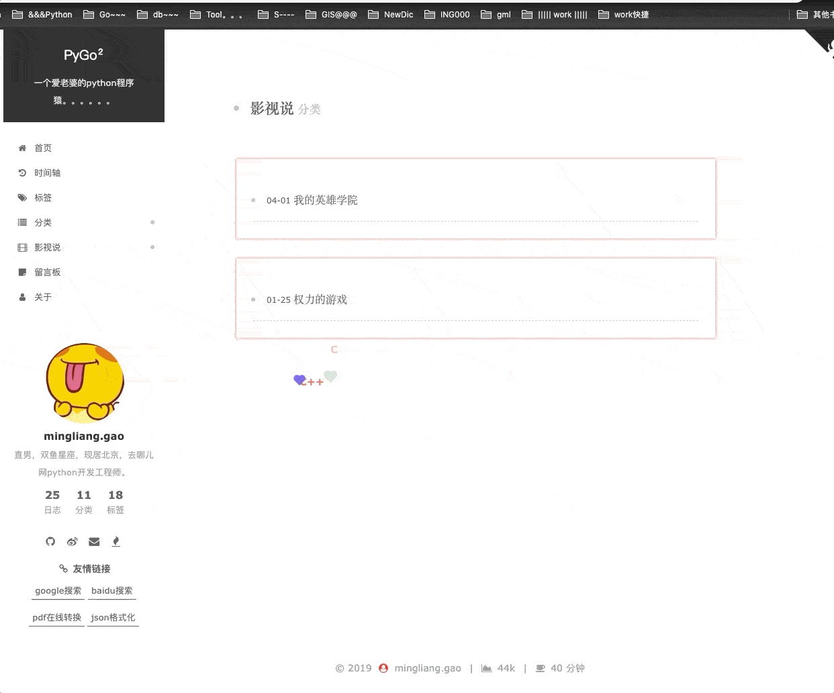Click the flame icon beside the email icon

point(115,541)
